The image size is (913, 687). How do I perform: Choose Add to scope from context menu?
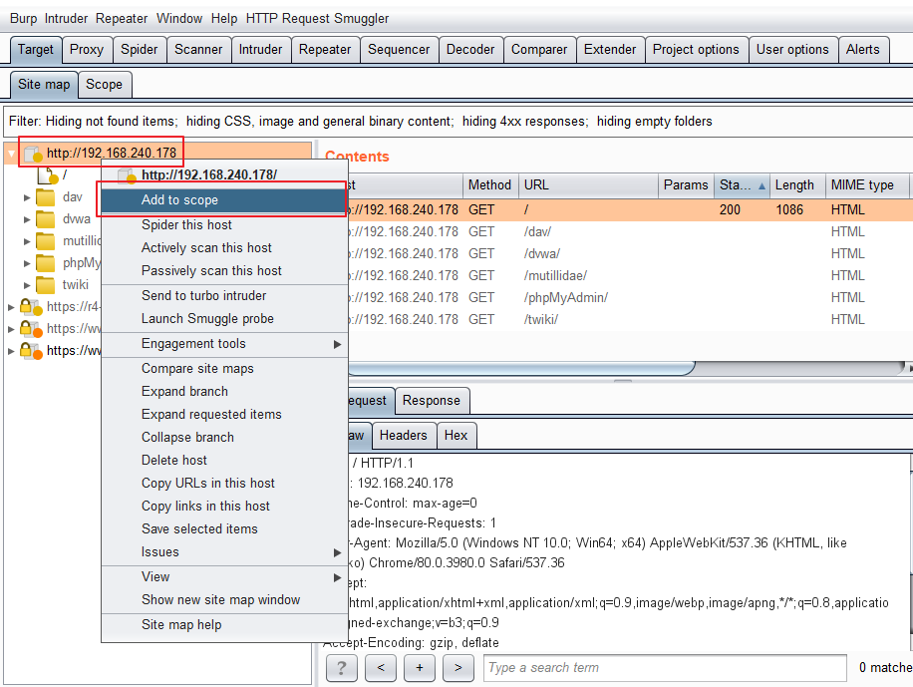click(x=224, y=199)
